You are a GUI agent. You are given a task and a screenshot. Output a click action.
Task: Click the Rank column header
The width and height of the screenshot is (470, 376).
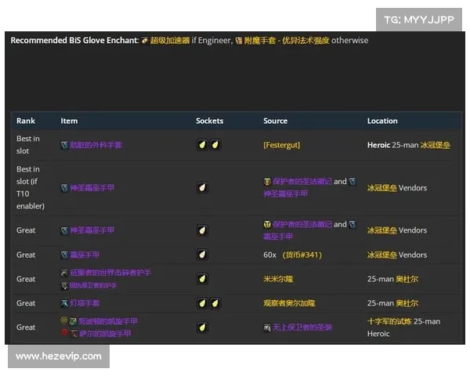click(26, 121)
